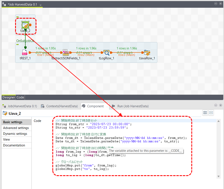This screenshot has height=189, width=224.
Task: Collapse the tJava_2 subjob box
Action: click(18, 17)
